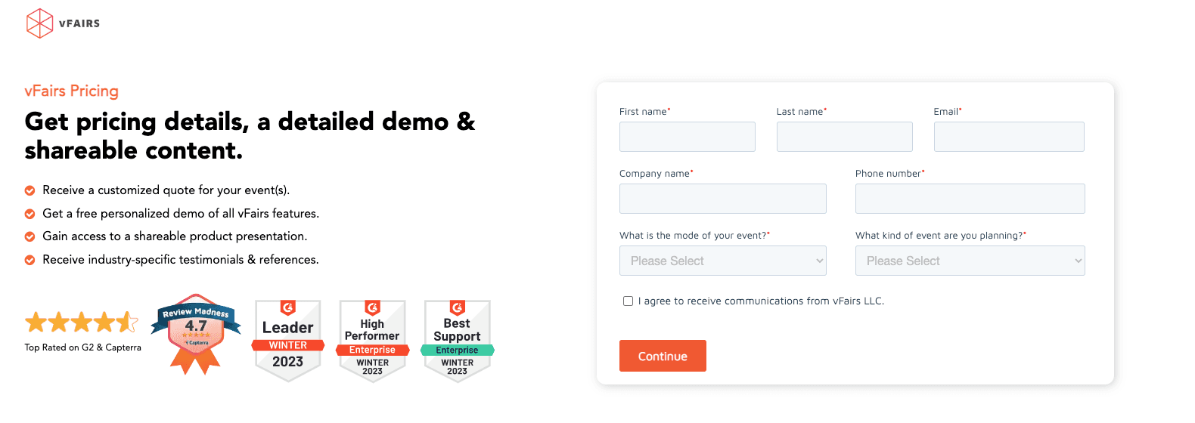Click checkmark bullet beside free personalized demo line
This screenshot has height=423, width=1195.
pos(30,214)
